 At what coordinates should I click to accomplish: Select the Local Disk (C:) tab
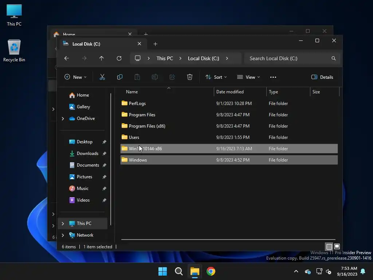102,44
